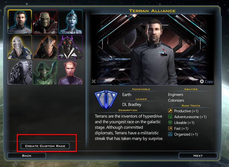The width and height of the screenshot is (229, 167).
Task: Click the Likeable trait icon
Action: pyautogui.click(x=170, y=122)
